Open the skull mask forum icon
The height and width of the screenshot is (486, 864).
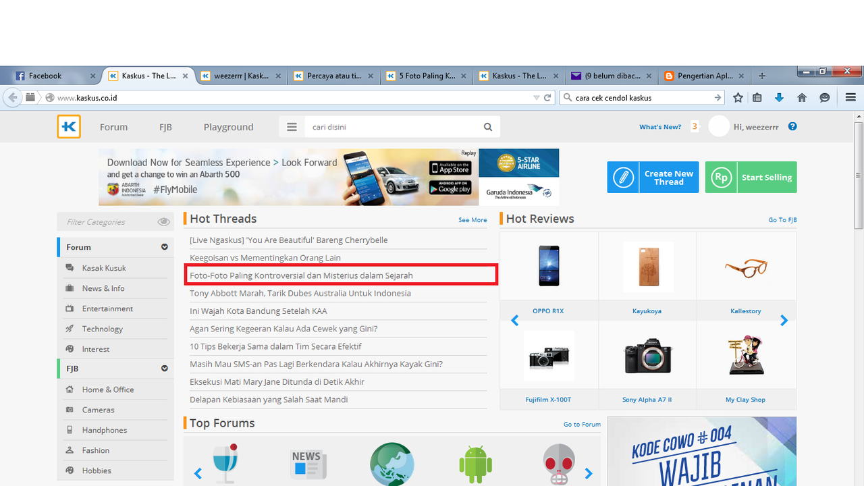pos(559,464)
